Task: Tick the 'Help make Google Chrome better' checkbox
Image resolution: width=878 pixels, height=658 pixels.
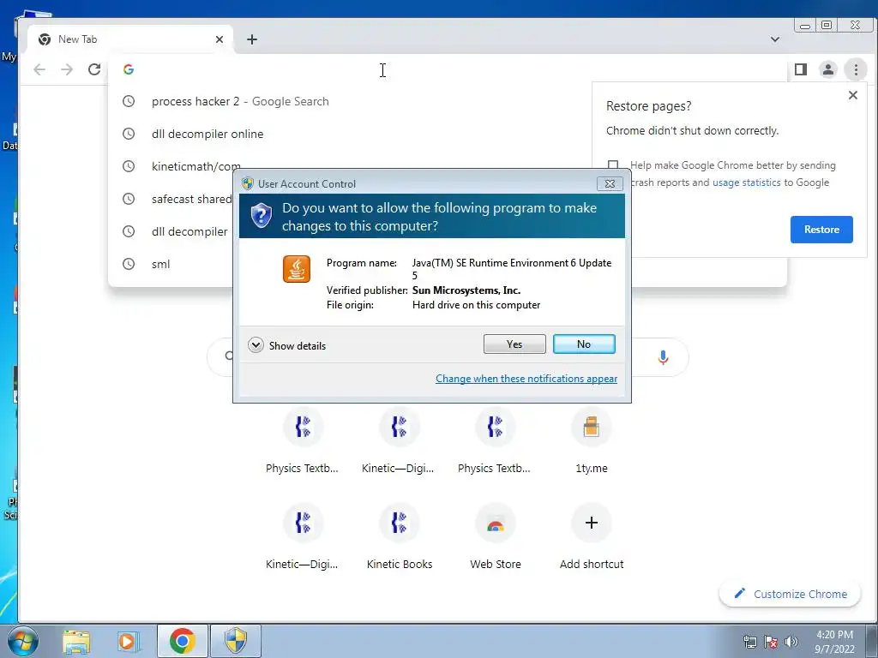Action: point(613,165)
